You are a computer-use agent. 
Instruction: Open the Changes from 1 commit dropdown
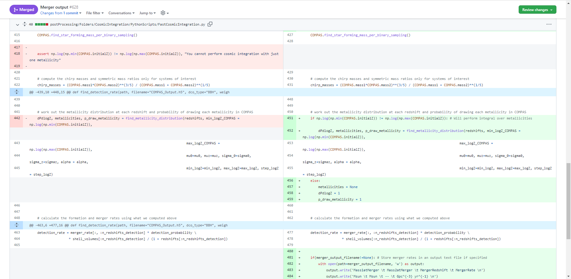[61, 13]
